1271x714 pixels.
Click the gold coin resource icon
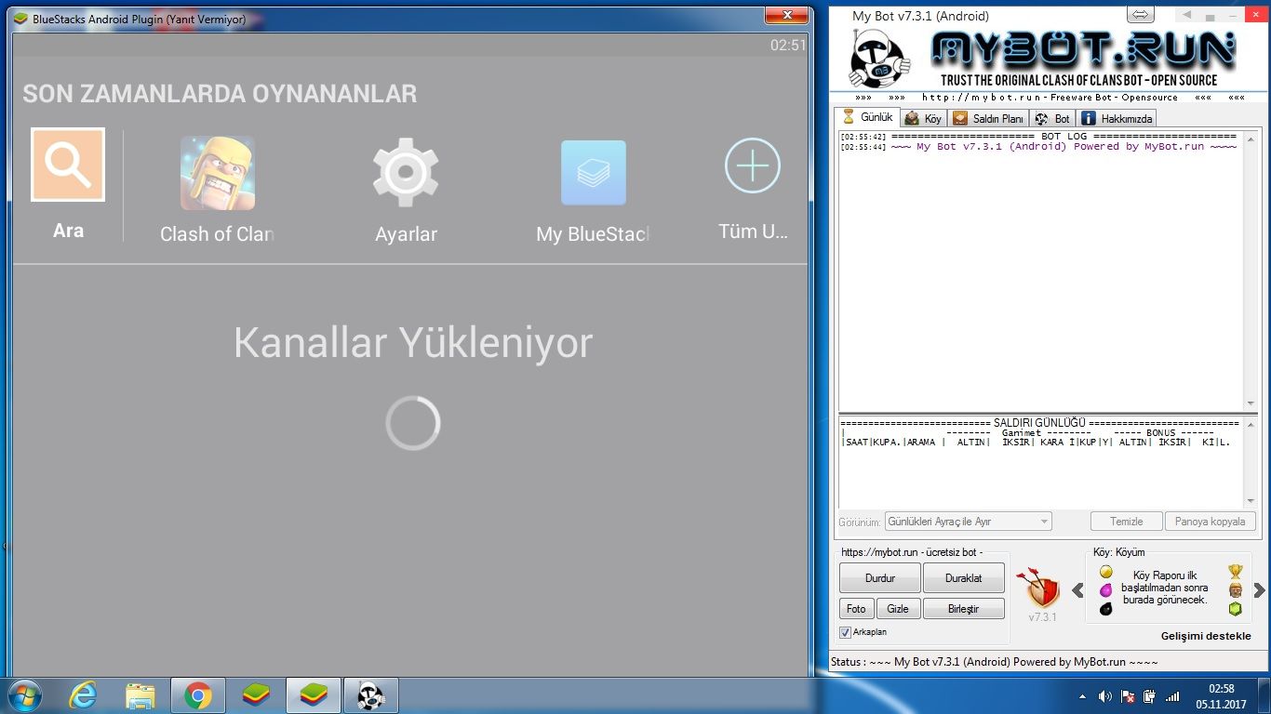pyautogui.click(x=1106, y=572)
